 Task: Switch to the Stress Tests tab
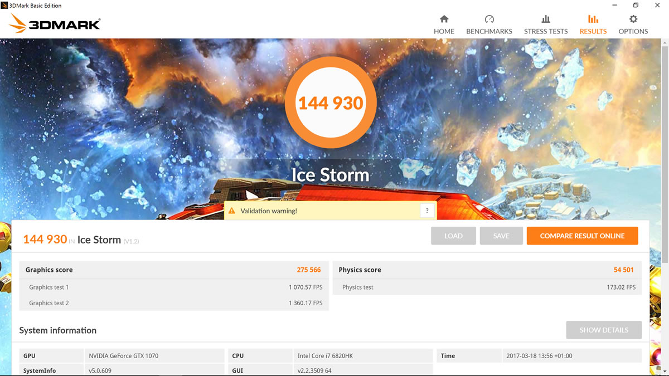pos(546,25)
